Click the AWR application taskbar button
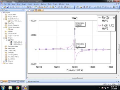Screen dimensions: 120x90 point(25,88)
